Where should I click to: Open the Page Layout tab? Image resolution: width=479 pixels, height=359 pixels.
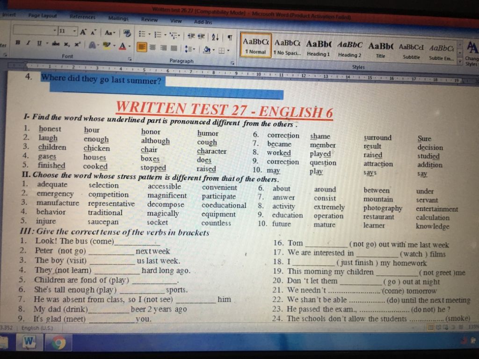pos(43,15)
